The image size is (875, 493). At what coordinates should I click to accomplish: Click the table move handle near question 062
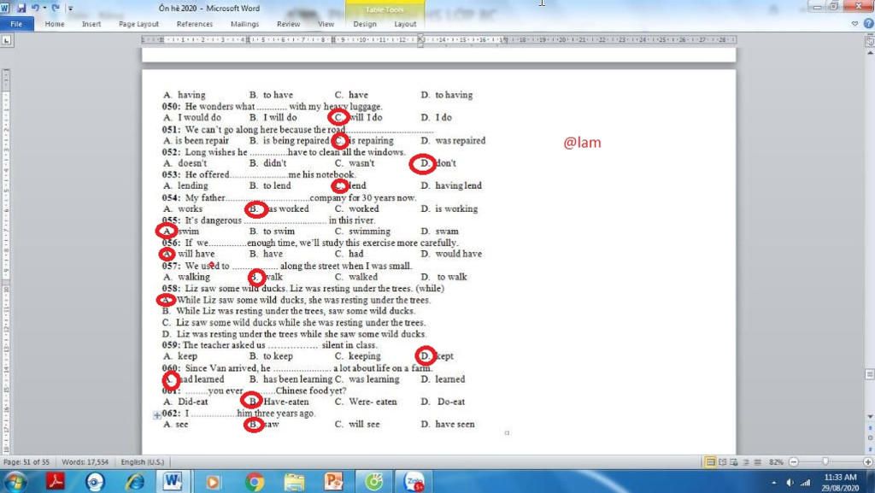(157, 415)
